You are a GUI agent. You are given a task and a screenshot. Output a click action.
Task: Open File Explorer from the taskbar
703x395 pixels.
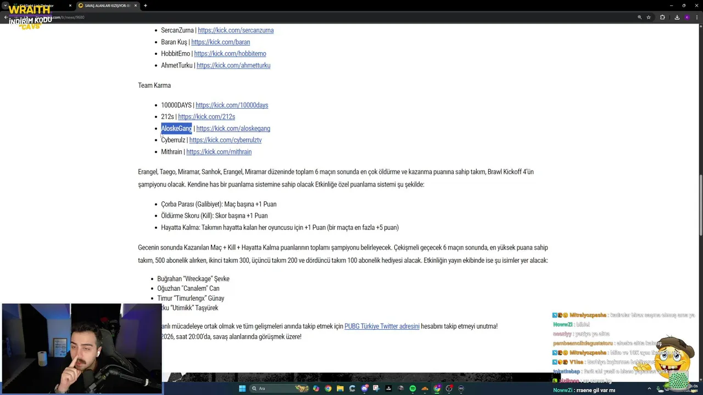(340, 388)
